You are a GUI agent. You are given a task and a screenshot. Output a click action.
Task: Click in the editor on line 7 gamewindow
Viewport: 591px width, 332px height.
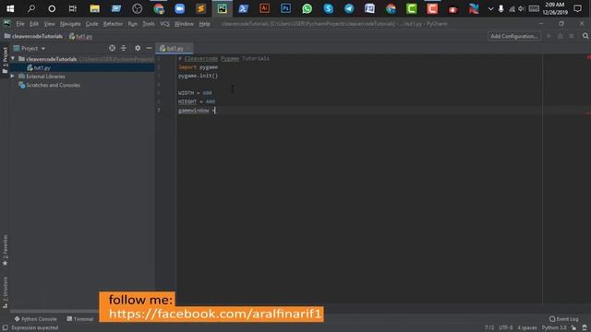194,111
